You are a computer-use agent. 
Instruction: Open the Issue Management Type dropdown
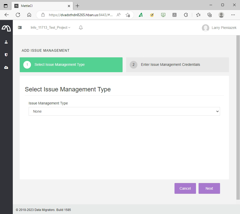coord(124,111)
